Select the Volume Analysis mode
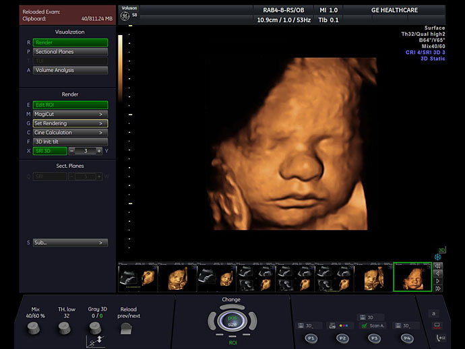The image size is (465, 349). click(70, 70)
